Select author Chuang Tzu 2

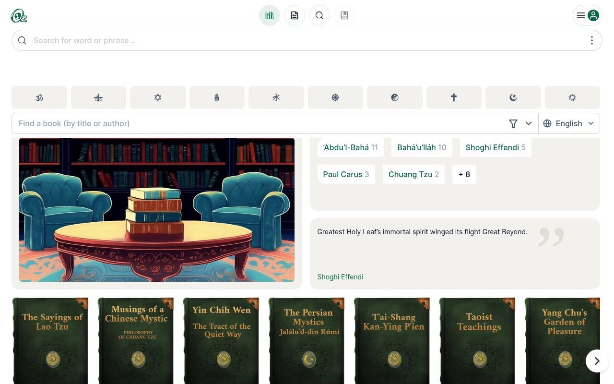point(413,174)
